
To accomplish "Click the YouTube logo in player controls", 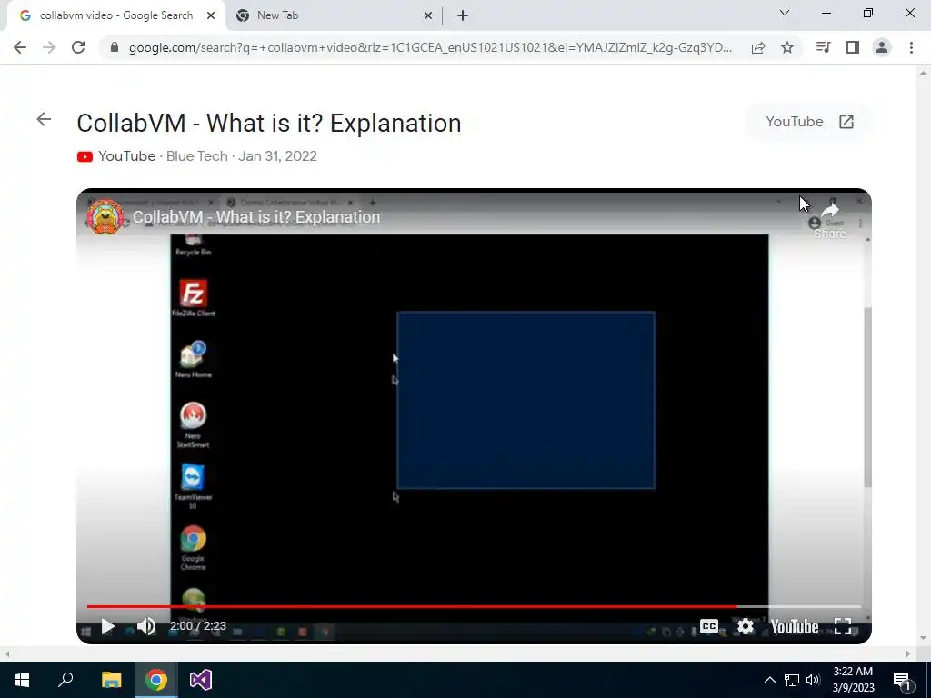I will (x=795, y=627).
